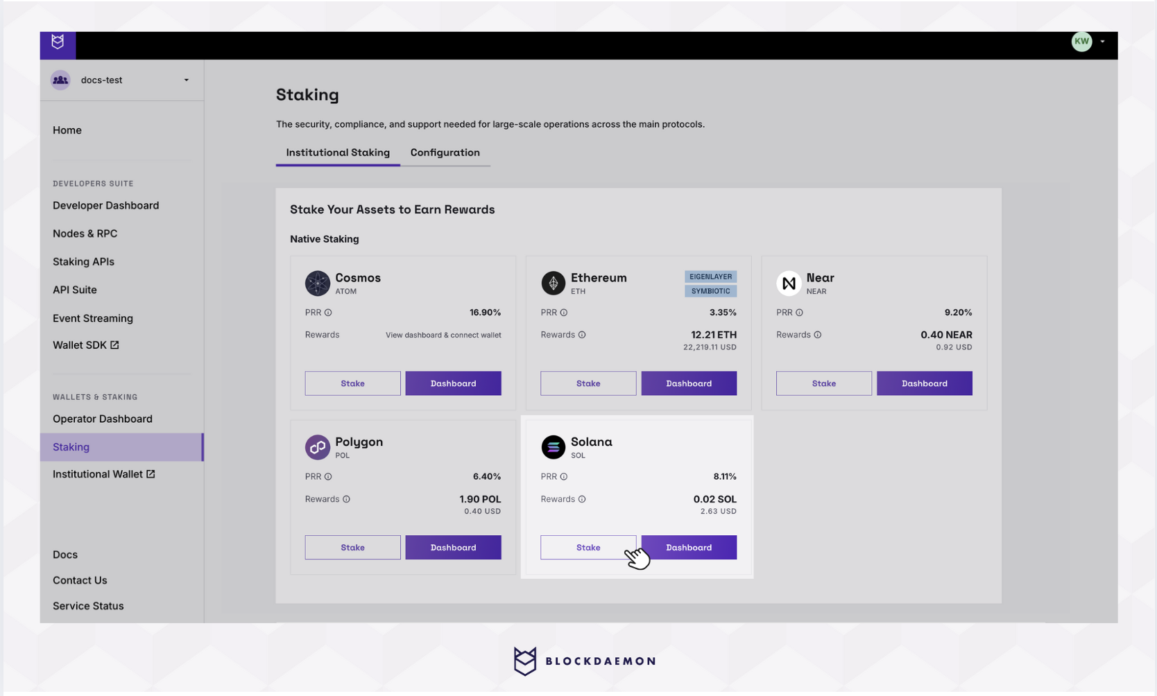Viewport: 1157px width, 696px height.
Task: Open Contact Us in the sidebar
Action: click(80, 580)
